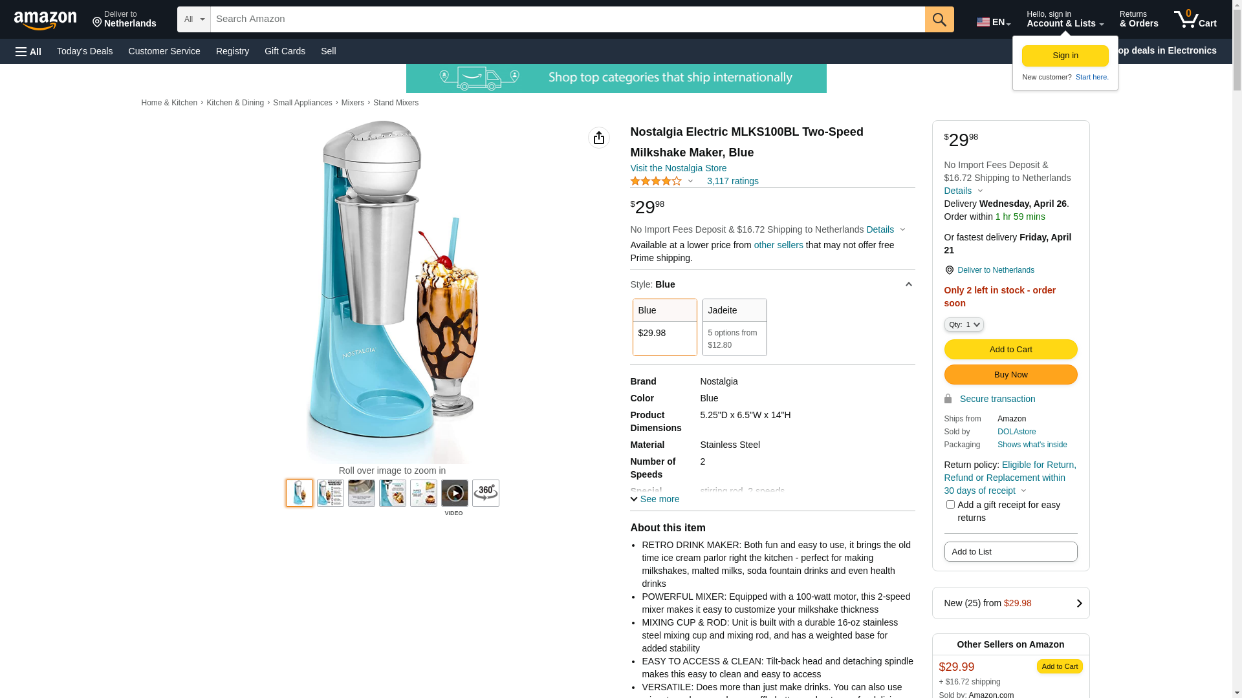The height and width of the screenshot is (698, 1242).
Task: Expand See more product details
Action: click(655, 499)
